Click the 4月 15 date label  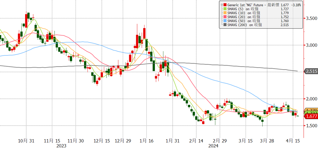[293, 140]
